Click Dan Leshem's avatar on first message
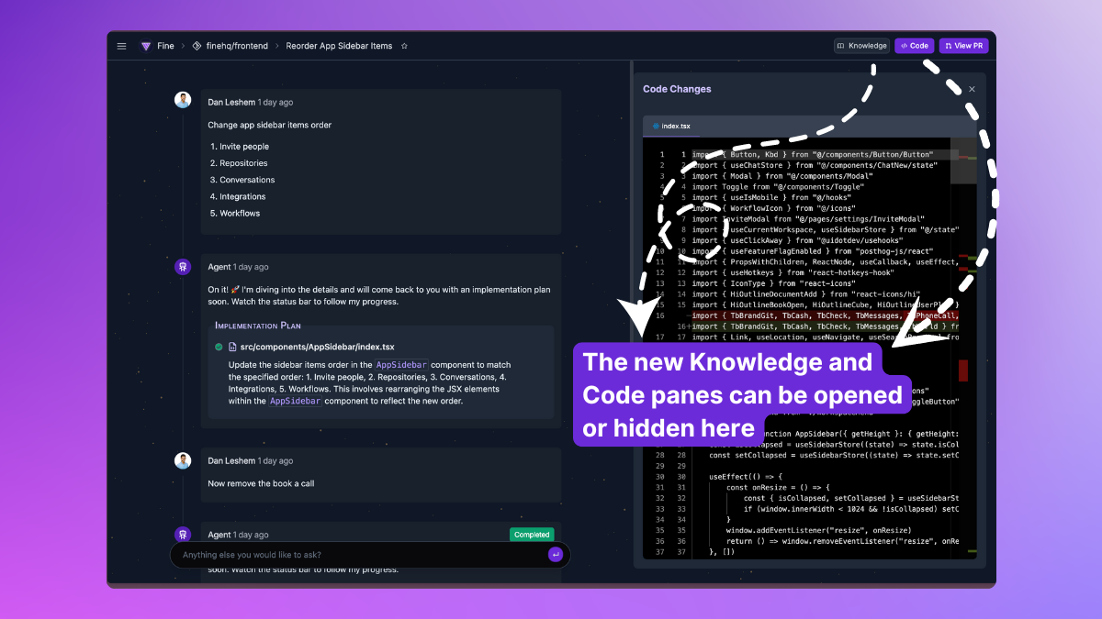Viewport: 1102px width, 619px height. (183, 100)
